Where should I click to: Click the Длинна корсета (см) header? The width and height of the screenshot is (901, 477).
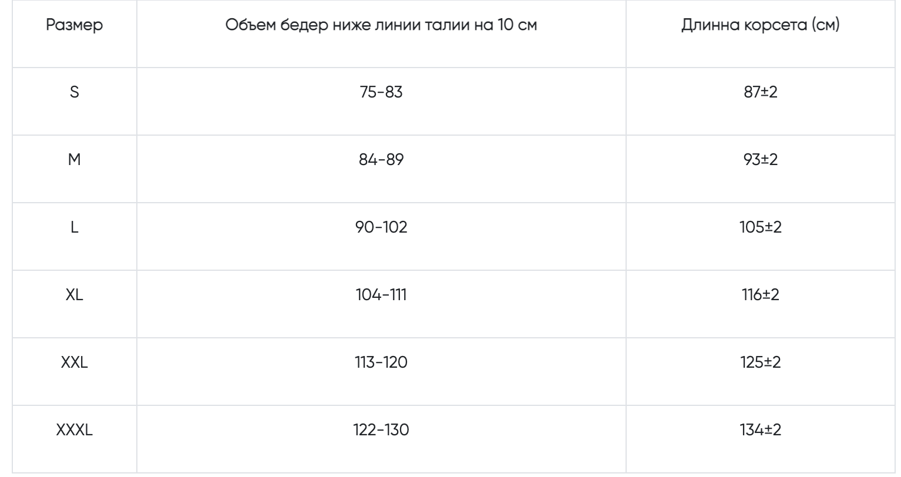point(760,25)
